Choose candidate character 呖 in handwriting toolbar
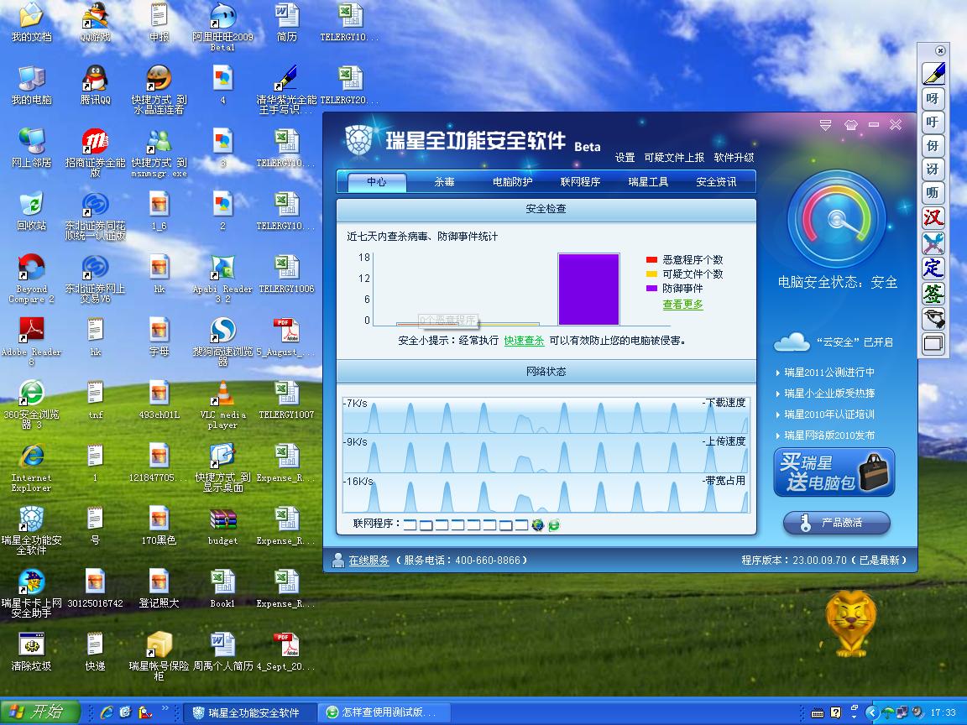The image size is (967, 725). pyautogui.click(x=933, y=193)
